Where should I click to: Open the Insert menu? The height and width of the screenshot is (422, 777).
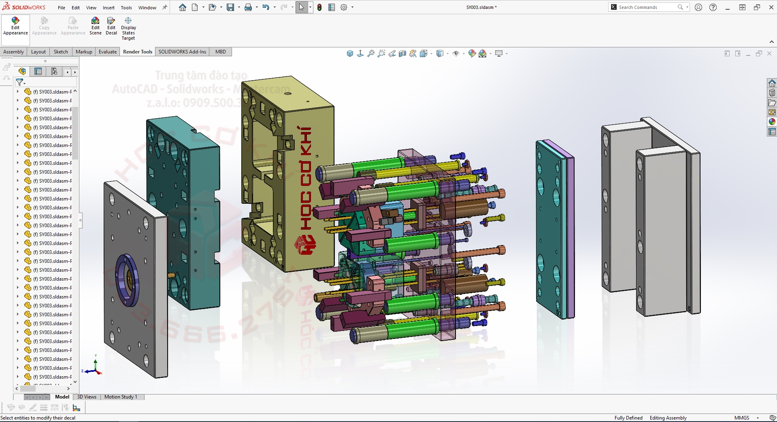point(109,8)
